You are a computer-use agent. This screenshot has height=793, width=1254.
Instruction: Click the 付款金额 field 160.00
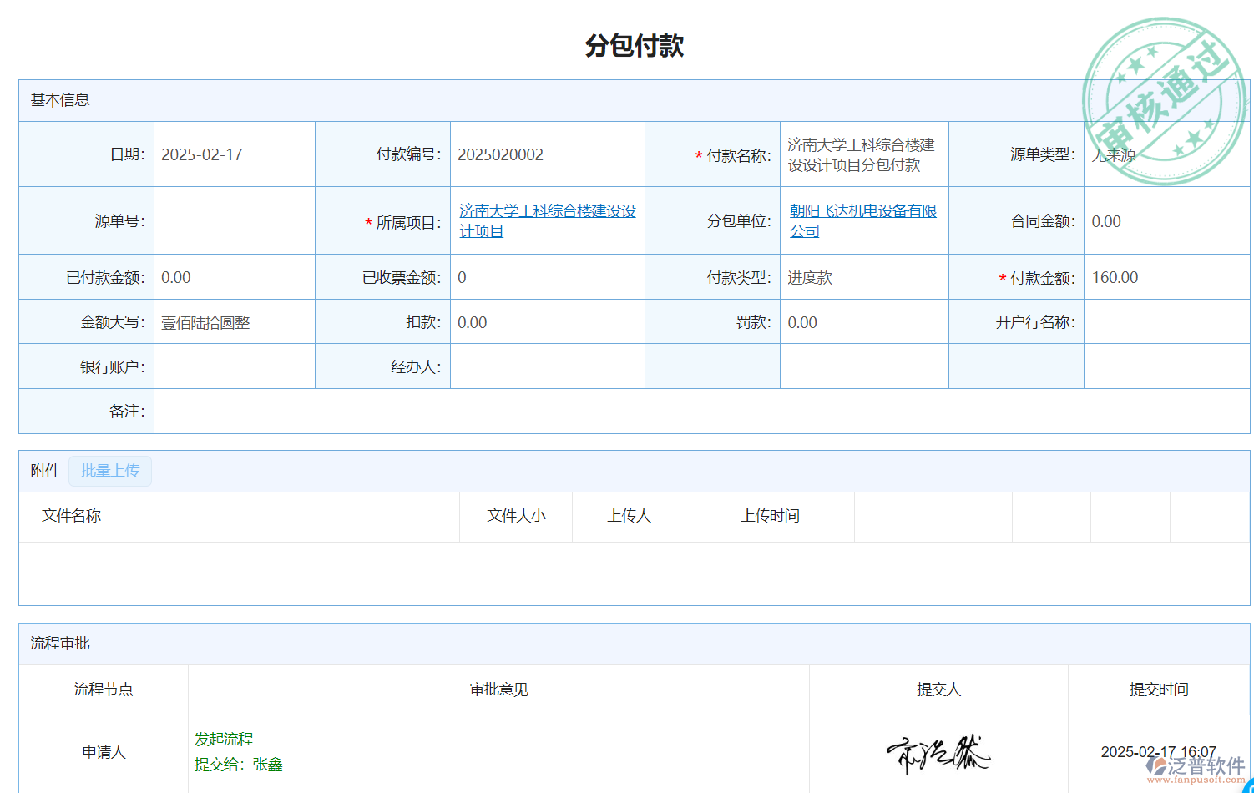pos(1115,278)
